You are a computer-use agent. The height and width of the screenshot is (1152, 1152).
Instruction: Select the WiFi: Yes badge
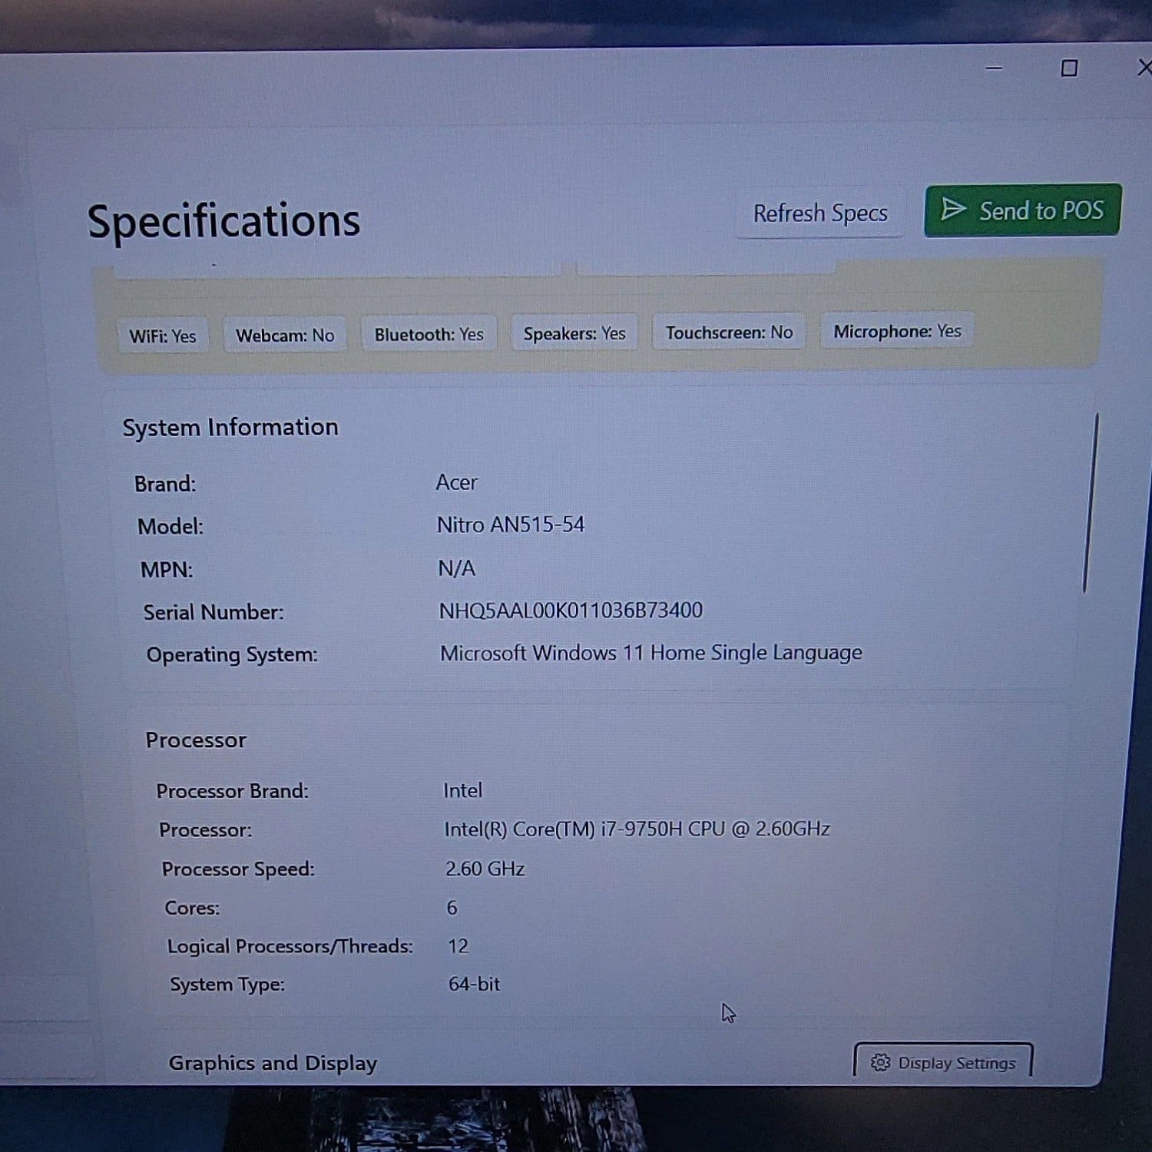[x=163, y=336]
